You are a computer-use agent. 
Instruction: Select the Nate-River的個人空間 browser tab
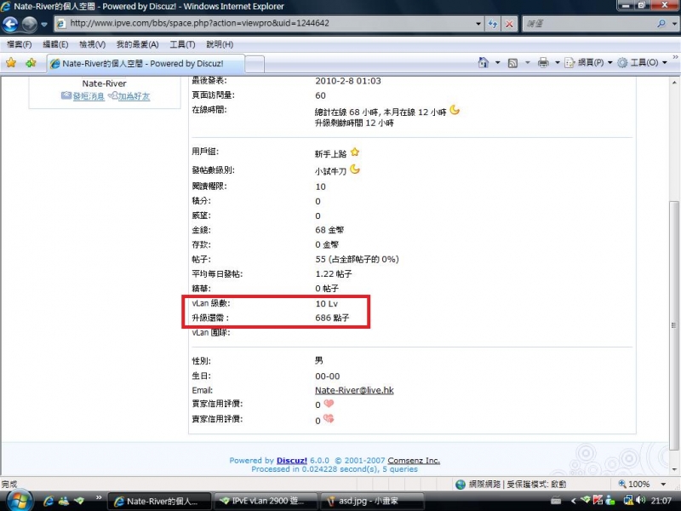(x=146, y=63)
